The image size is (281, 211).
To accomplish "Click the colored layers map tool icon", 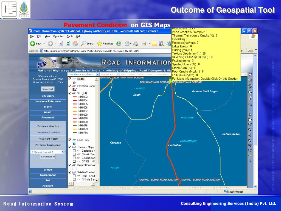I will 250,87.
